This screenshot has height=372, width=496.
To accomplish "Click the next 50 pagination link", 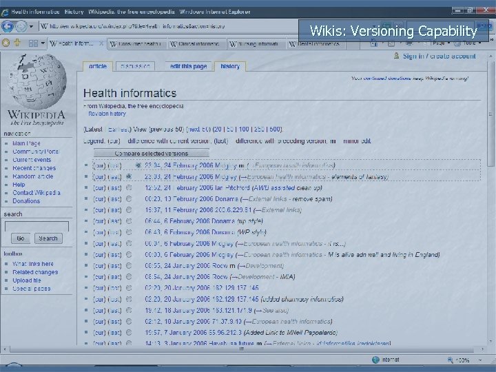I will [198, 129].
